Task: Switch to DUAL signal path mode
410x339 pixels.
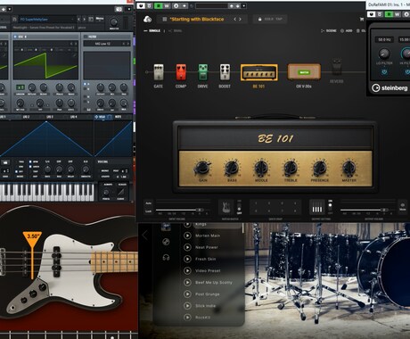Action: click(175, 30)
